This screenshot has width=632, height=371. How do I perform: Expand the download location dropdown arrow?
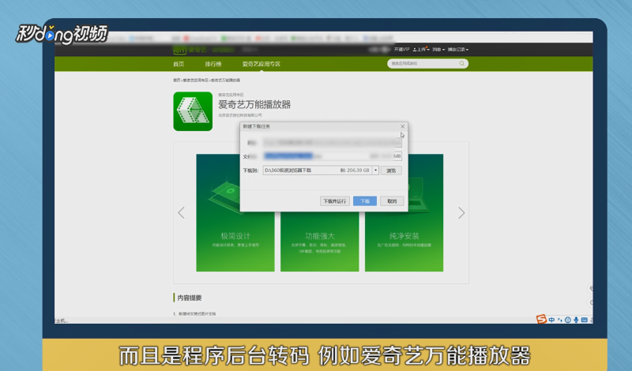(x=375, y=171)
